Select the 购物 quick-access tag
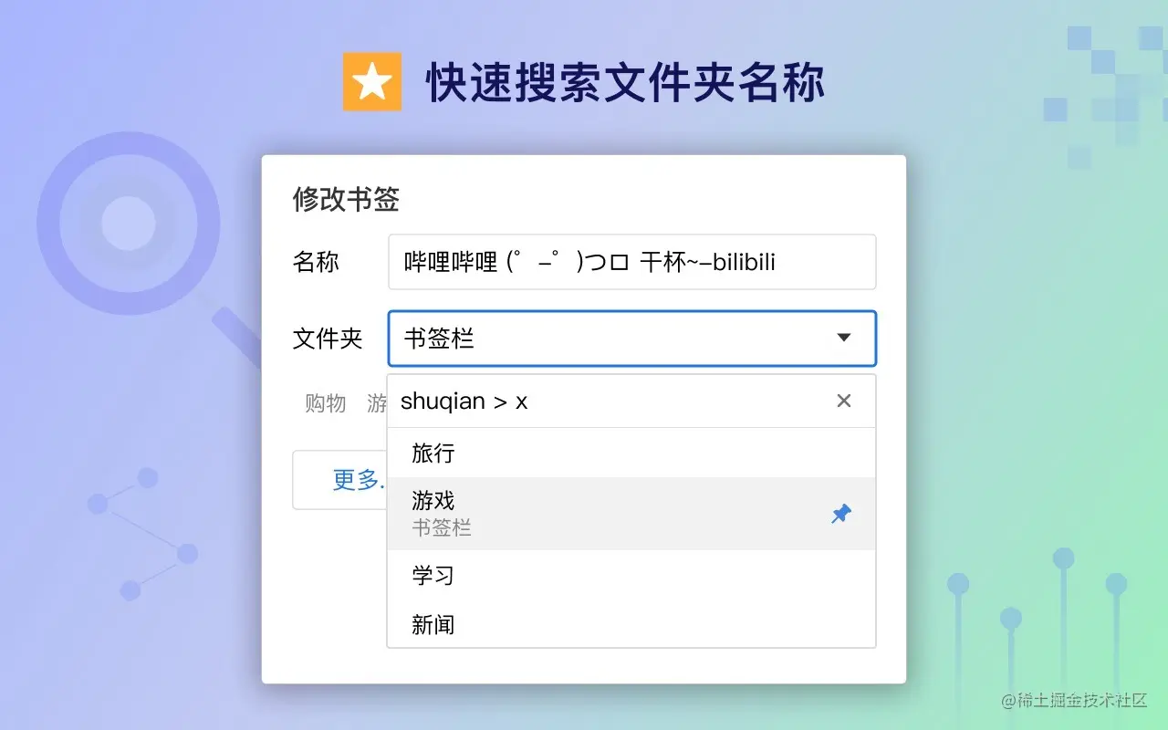The width and height of the screenshot is (1168, 730). [x=325, y=404]
